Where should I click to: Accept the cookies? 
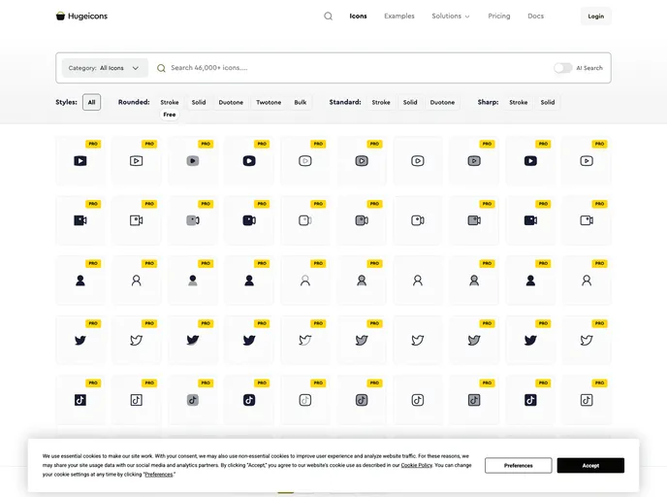590,466
